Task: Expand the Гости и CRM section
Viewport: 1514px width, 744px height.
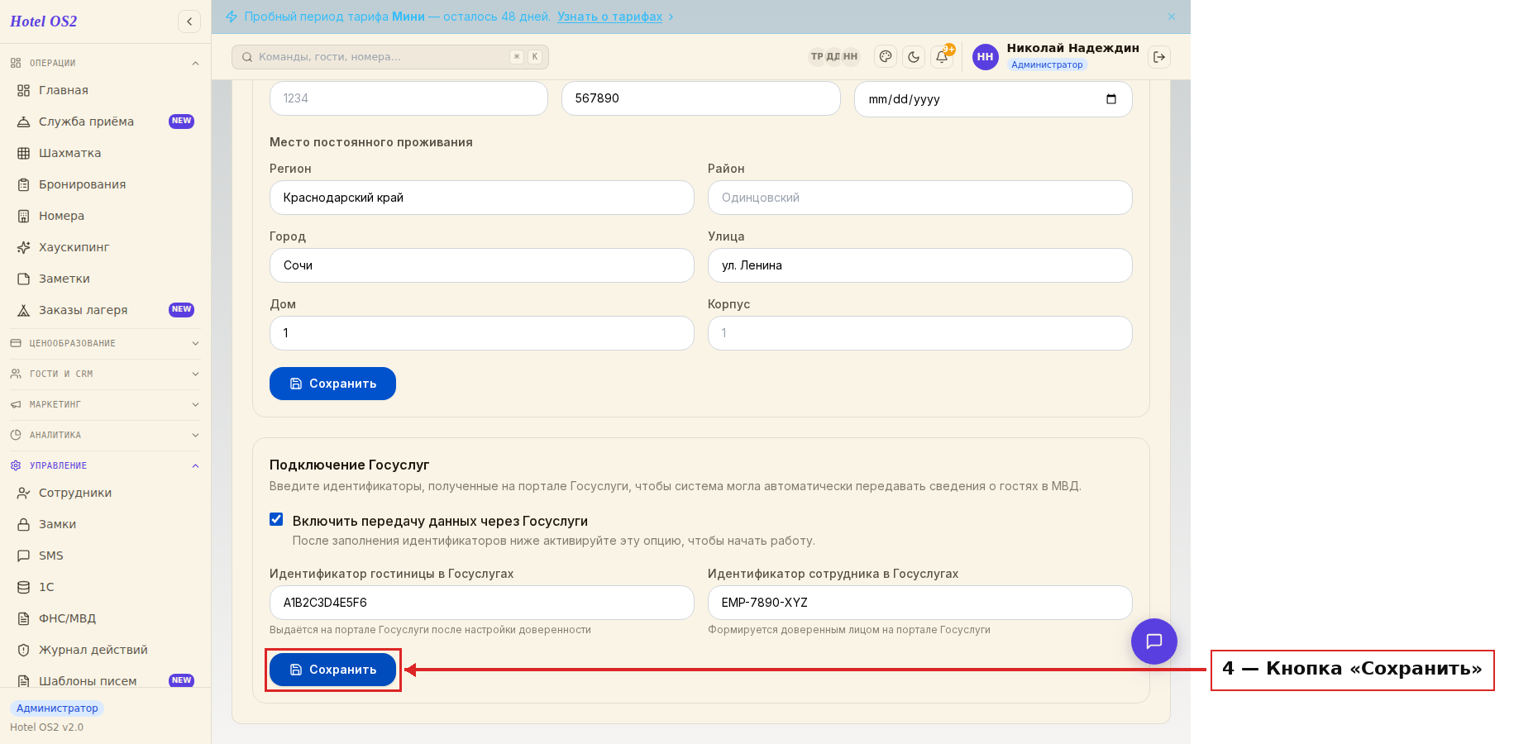Action: 105,374
